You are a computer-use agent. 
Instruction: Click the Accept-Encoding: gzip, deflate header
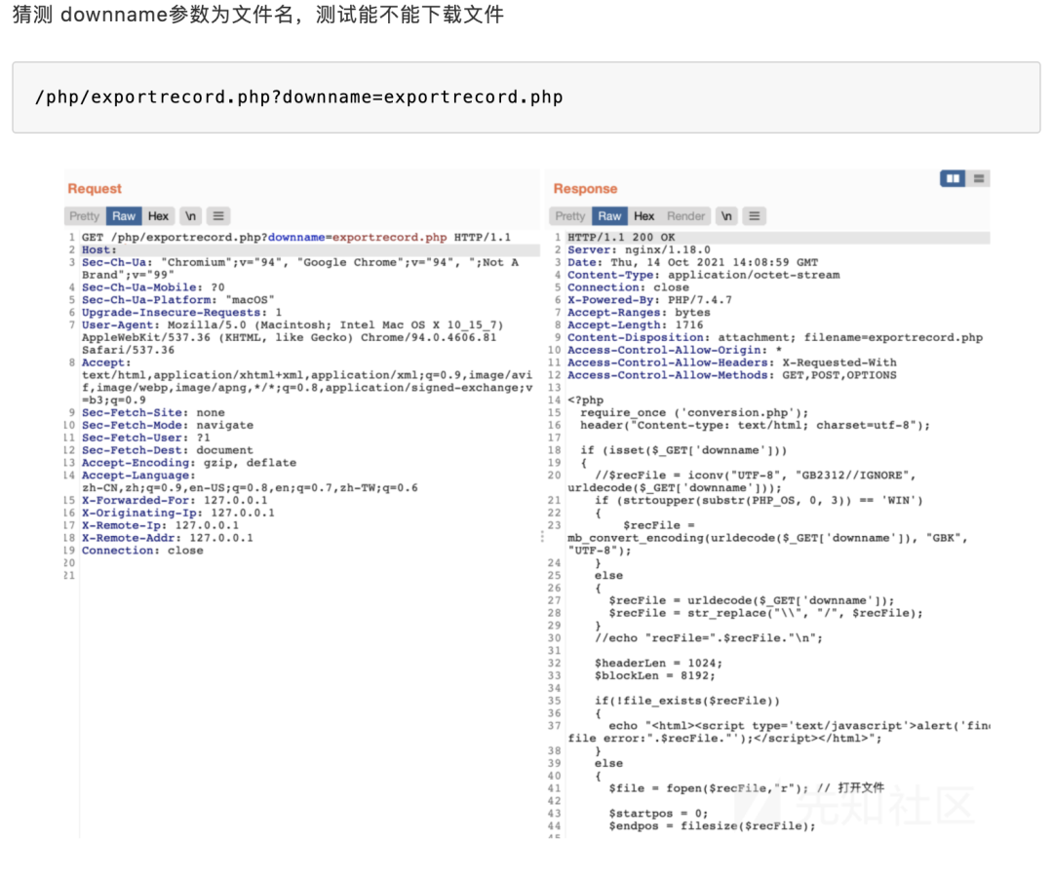pyautogui.click(x=189, y=463)
